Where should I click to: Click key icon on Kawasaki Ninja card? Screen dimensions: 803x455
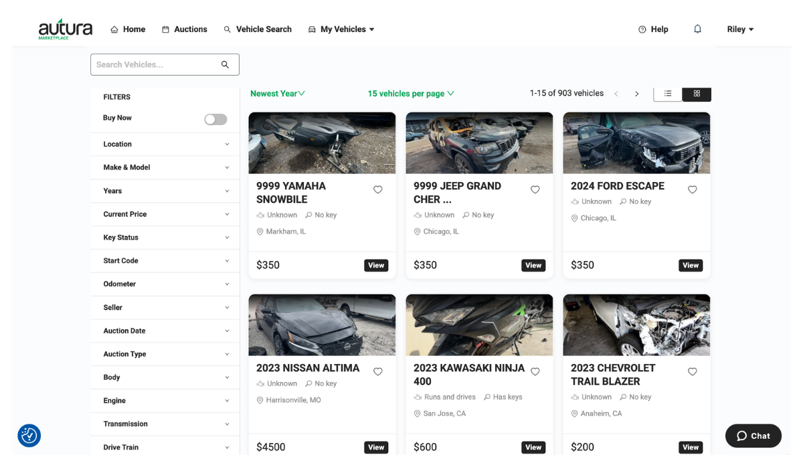coord(487,397)
